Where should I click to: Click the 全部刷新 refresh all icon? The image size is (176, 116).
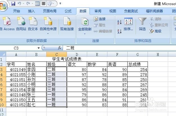click(85, 22)
